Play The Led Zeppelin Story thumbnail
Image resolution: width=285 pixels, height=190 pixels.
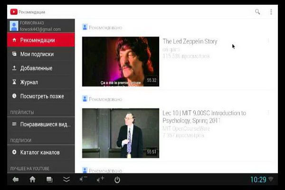point(121,62)
